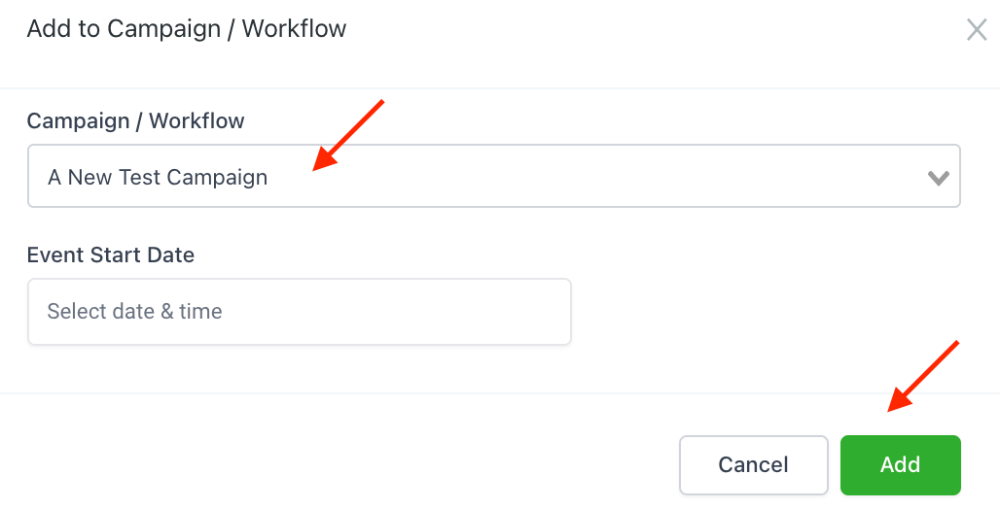Image resolution: width=1000 pixels, height=509 pixels.
Task: Click the "Add to Campaign / Workflow" title
Action: 187,29
